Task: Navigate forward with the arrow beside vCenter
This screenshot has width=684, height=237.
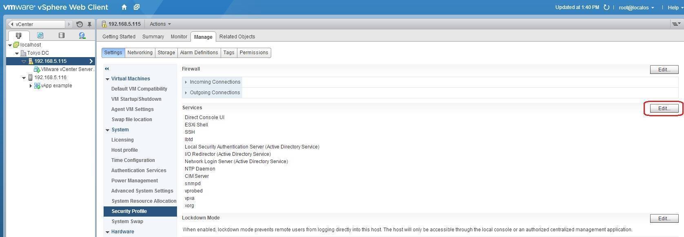Action: [69, 24]
